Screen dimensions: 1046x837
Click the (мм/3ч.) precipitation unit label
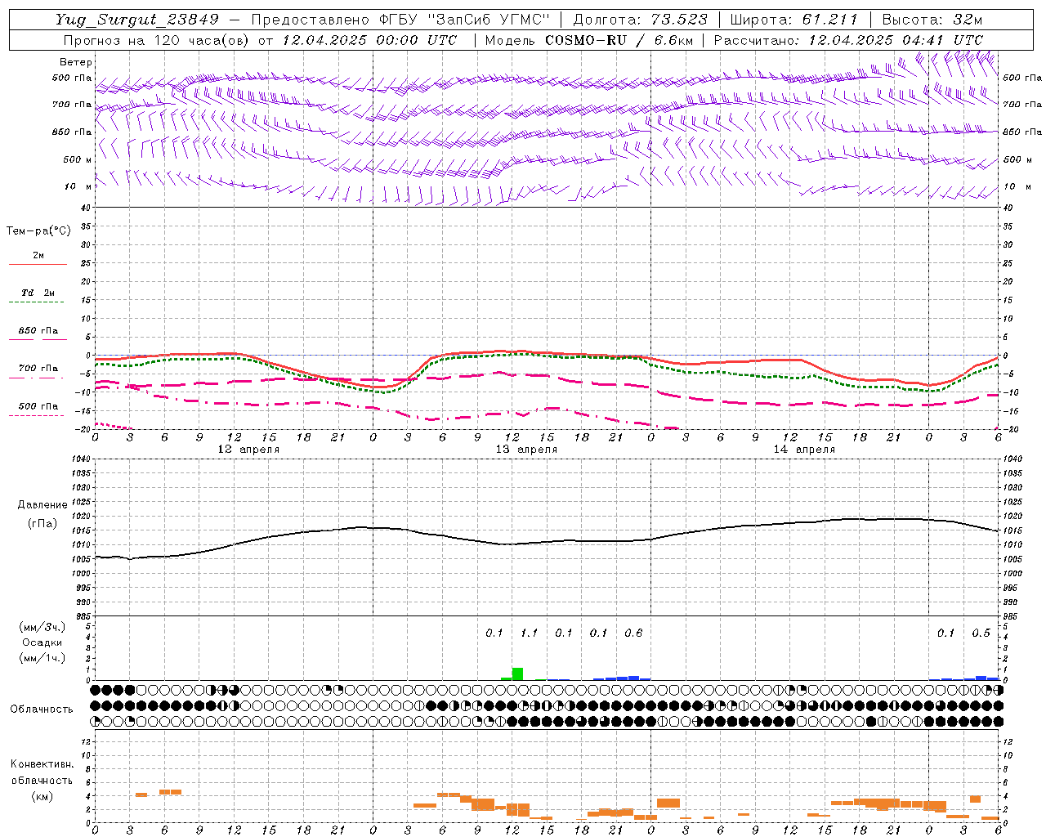tap(42, 628)
